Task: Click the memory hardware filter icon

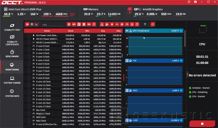Action: (x=89, y=24)
